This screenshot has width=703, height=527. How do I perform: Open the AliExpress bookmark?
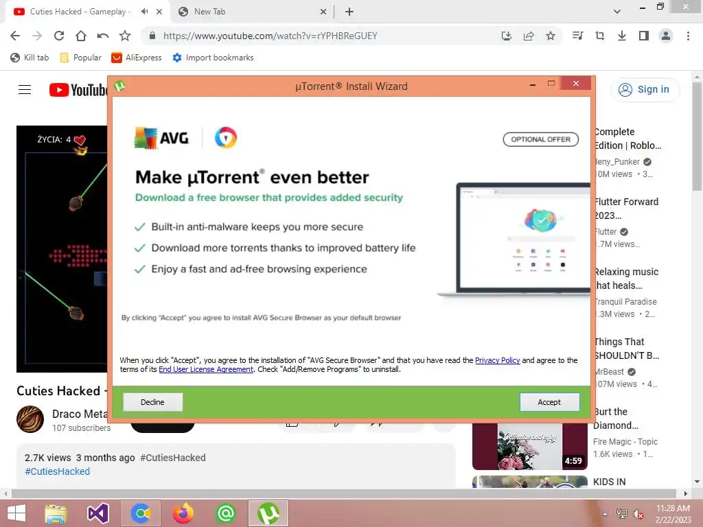point(137,58)
